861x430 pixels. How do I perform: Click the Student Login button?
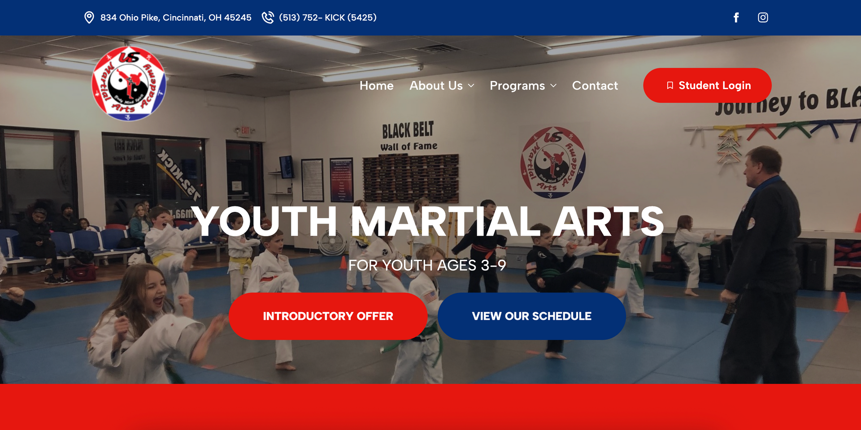pos(707,85)
